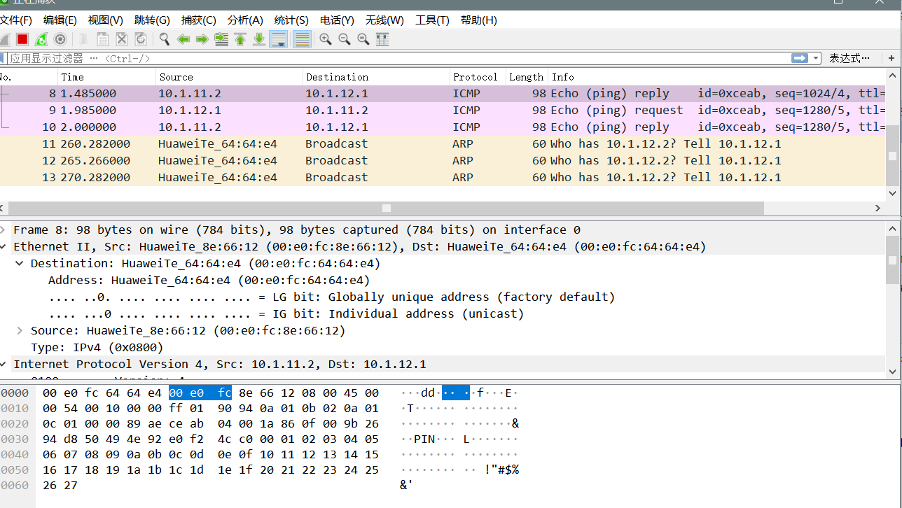Open capture options gear icon
This screenshot has height=508, width=902.
click(x=60, y=39)
